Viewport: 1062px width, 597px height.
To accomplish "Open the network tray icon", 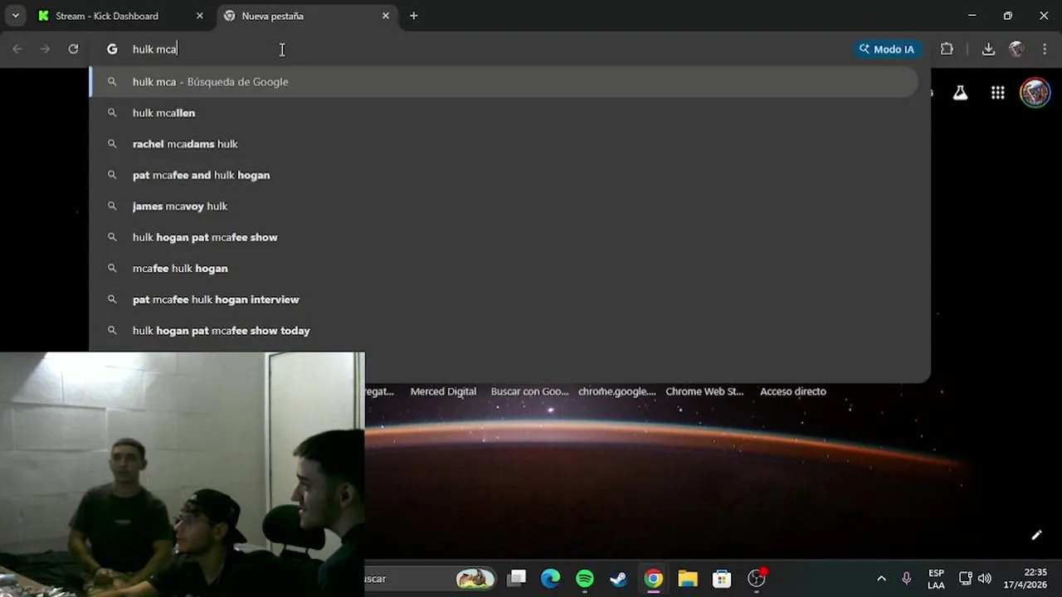I will [x=966, y=579].
